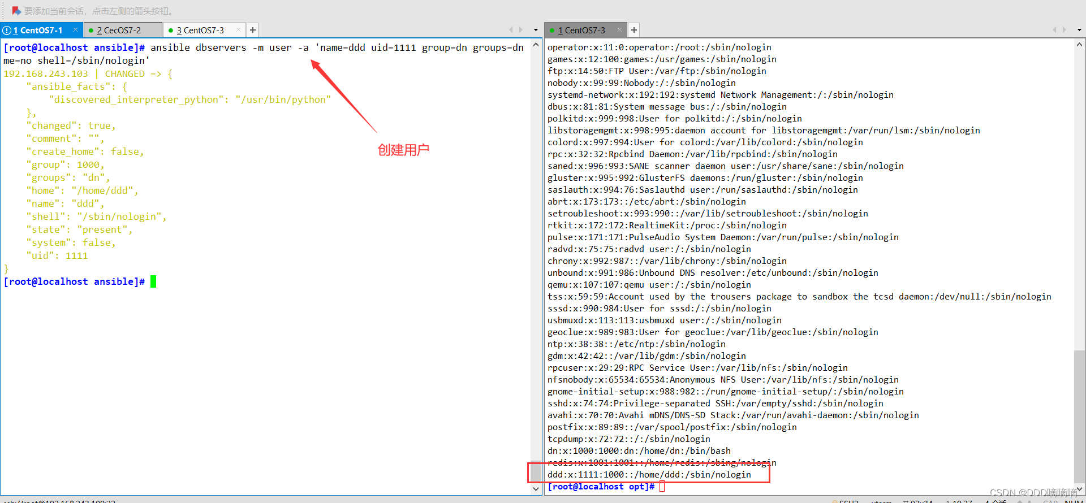Switch to the 3 CentOS7-3 tab in left pane

[204, 30]
